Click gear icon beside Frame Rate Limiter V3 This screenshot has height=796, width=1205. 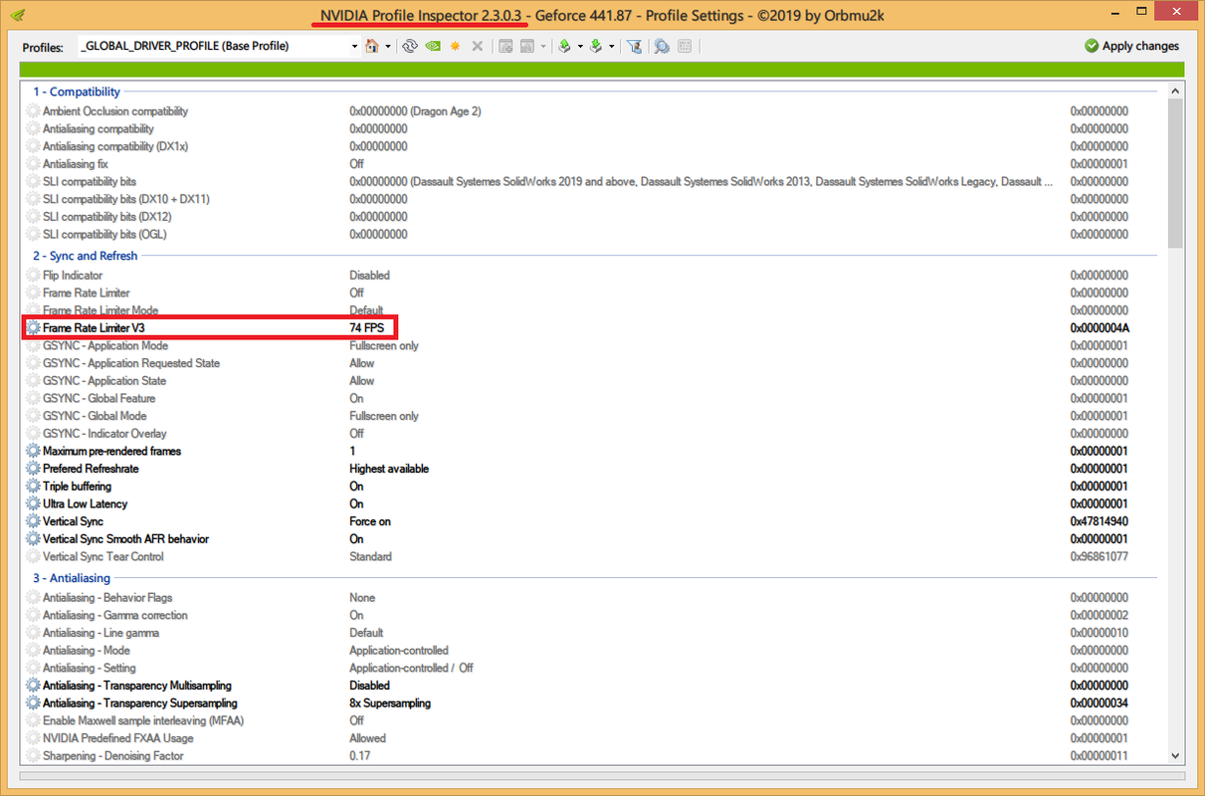pos(34,327)
